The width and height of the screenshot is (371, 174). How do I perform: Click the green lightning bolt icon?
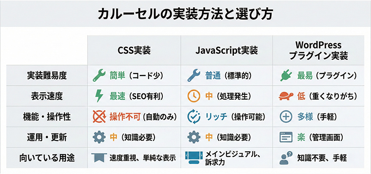coord(99,95)
